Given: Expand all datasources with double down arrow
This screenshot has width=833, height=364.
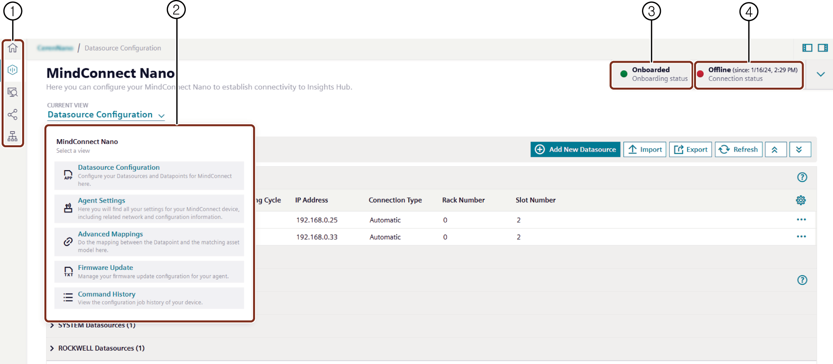Looking at the screenshot, I should [800, 150].
